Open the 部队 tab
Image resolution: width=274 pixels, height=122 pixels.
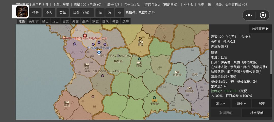pos(106,21)
